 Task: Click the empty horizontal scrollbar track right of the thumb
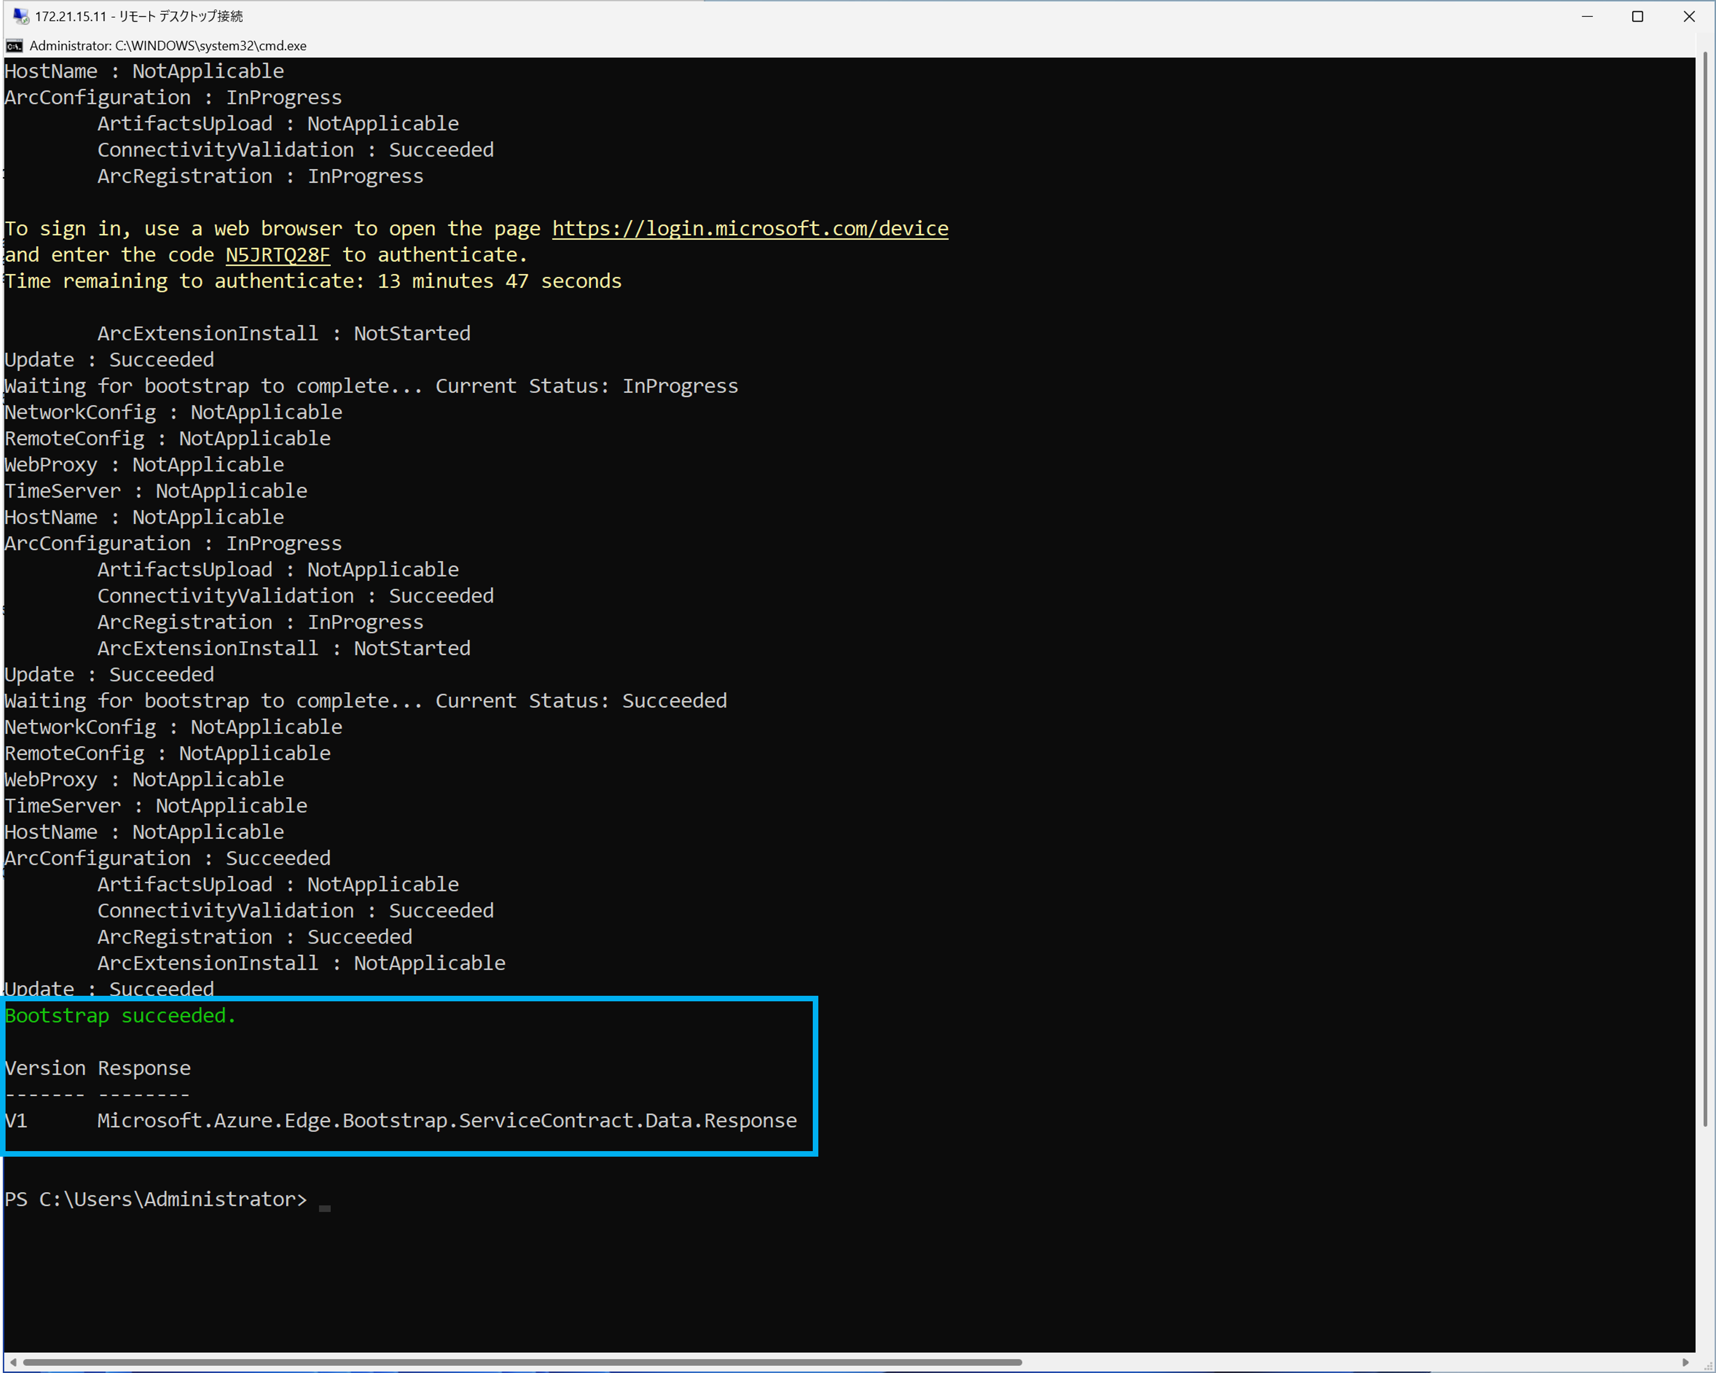coord(1353,1362)
